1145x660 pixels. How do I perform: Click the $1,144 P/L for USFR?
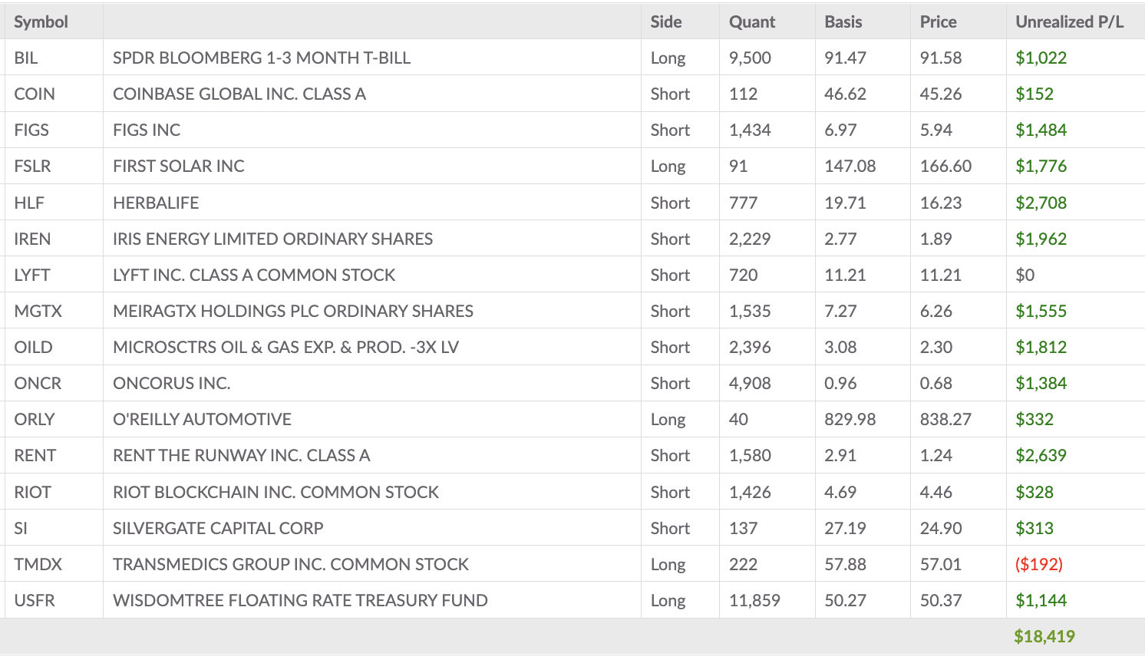pyautogui.click(x=1041, y=600)
